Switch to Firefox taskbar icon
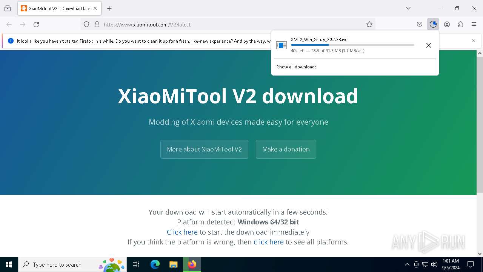Image resolution: width=483 pixels, height=272 pixels. pyautogui.click(x=192, y=264)
